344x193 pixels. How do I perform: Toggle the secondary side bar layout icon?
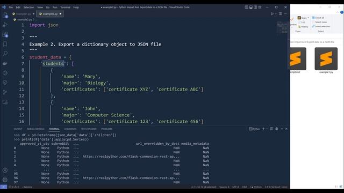255,7
